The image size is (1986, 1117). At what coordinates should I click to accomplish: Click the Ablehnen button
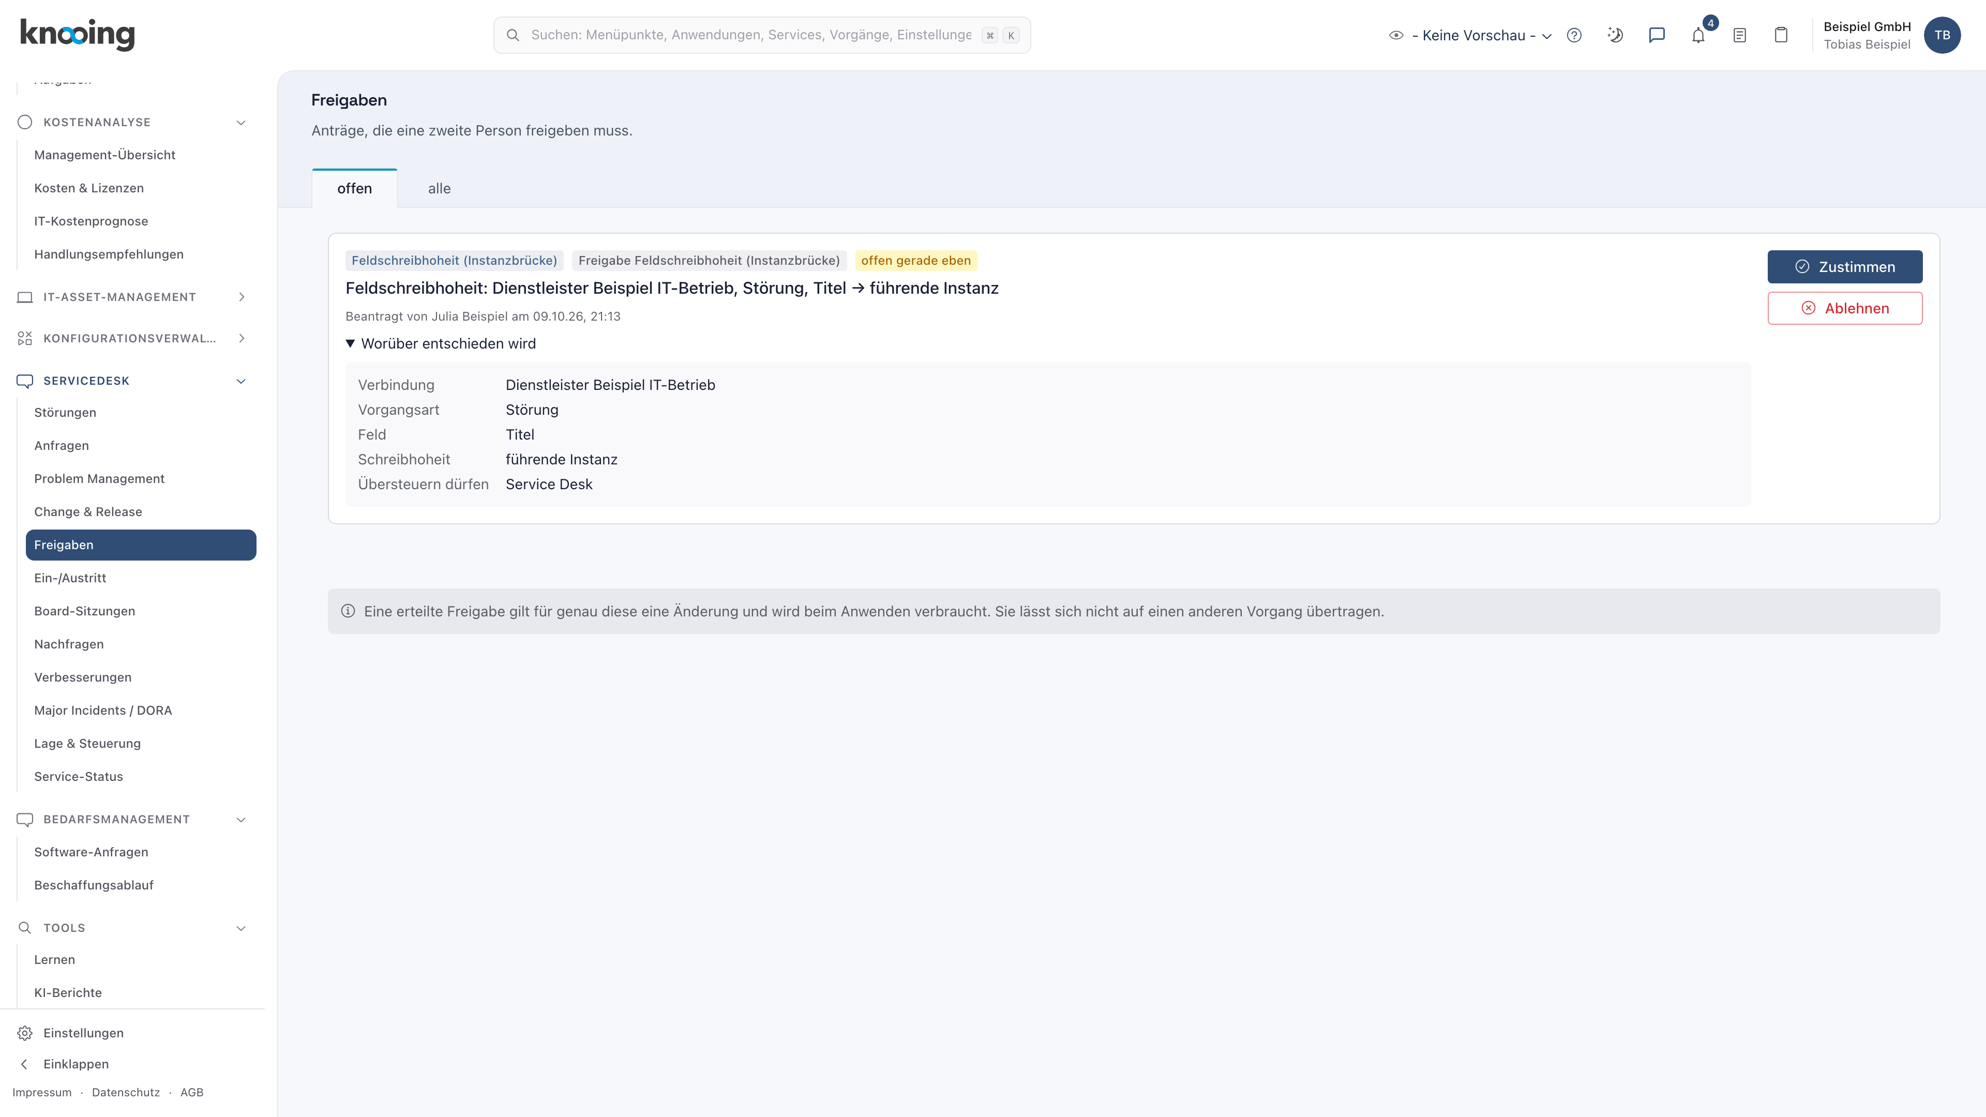(x=1845, y=308)
